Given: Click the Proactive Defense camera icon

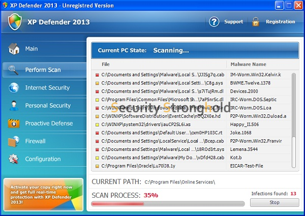Looking at the screenshot, I should click(x=14, y=124).
